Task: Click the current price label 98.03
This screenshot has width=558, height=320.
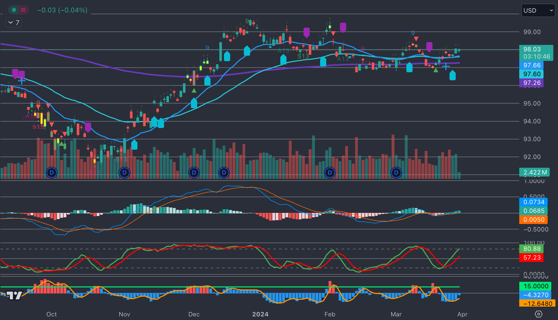Action: [532, 49]
